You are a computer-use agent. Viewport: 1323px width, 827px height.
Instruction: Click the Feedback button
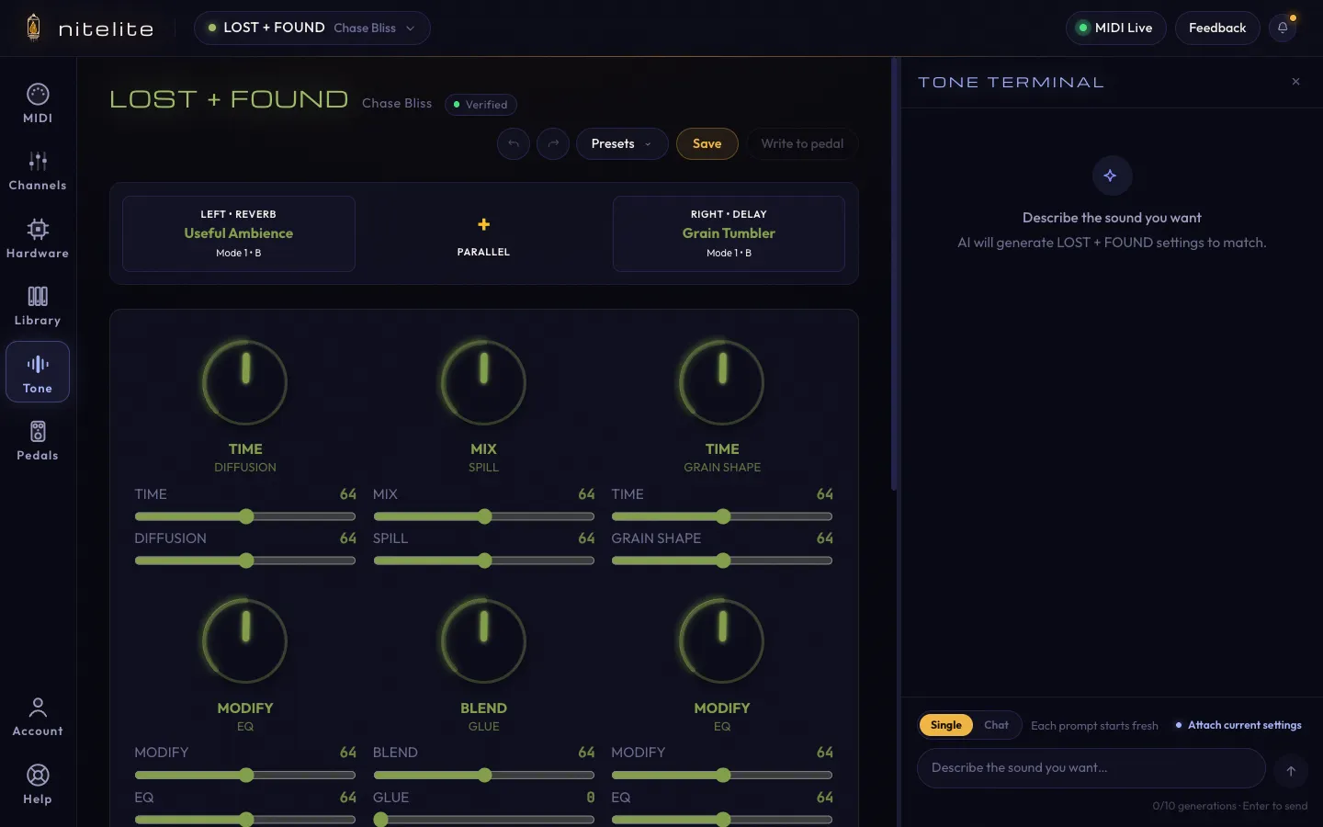(1217, 28)
